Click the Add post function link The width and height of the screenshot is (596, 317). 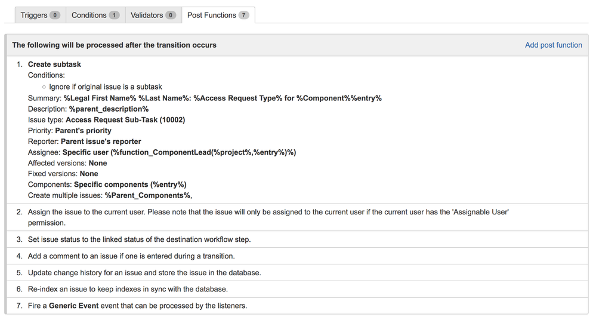[x=553, y=45]
